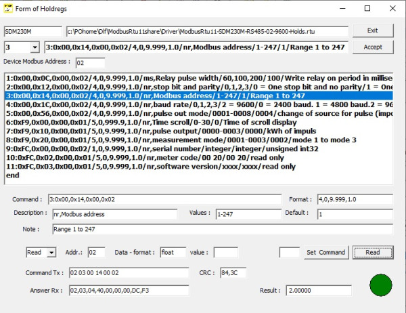
Task: Click the Data-format float field
Action: click(x=173, y=252)
